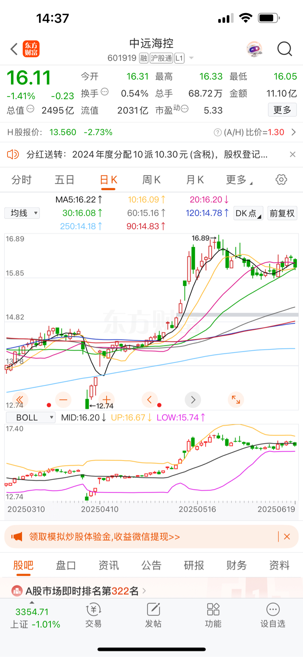The width and height of the screenshot is (303, 657).
Task: Open the robot assistant avatar
Action: 254,49
